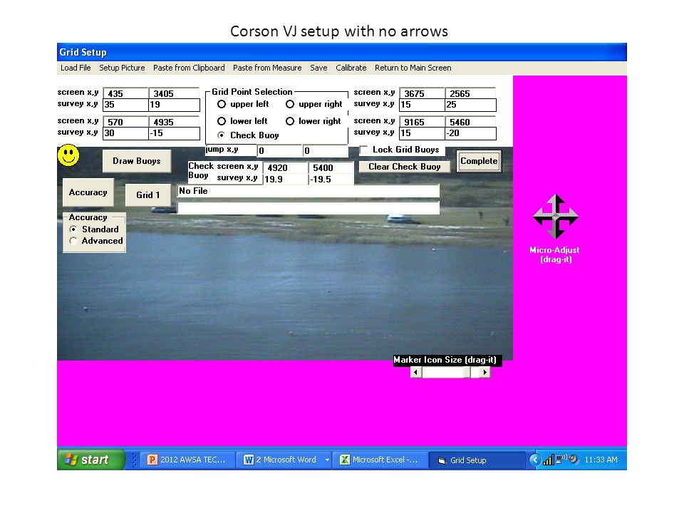Click upper left screen y field 3405
This screenshot has width=684, height=513.
tap(174, 93)
